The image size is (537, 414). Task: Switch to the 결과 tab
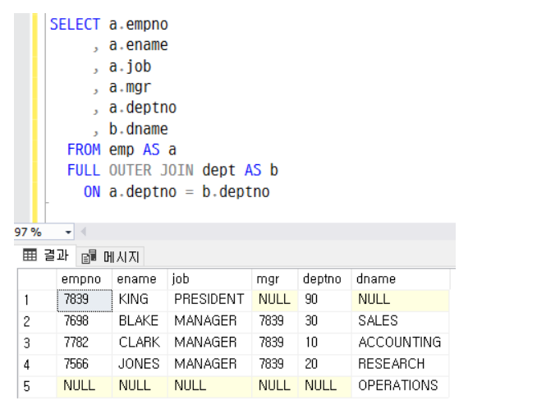tap(45, 255)
